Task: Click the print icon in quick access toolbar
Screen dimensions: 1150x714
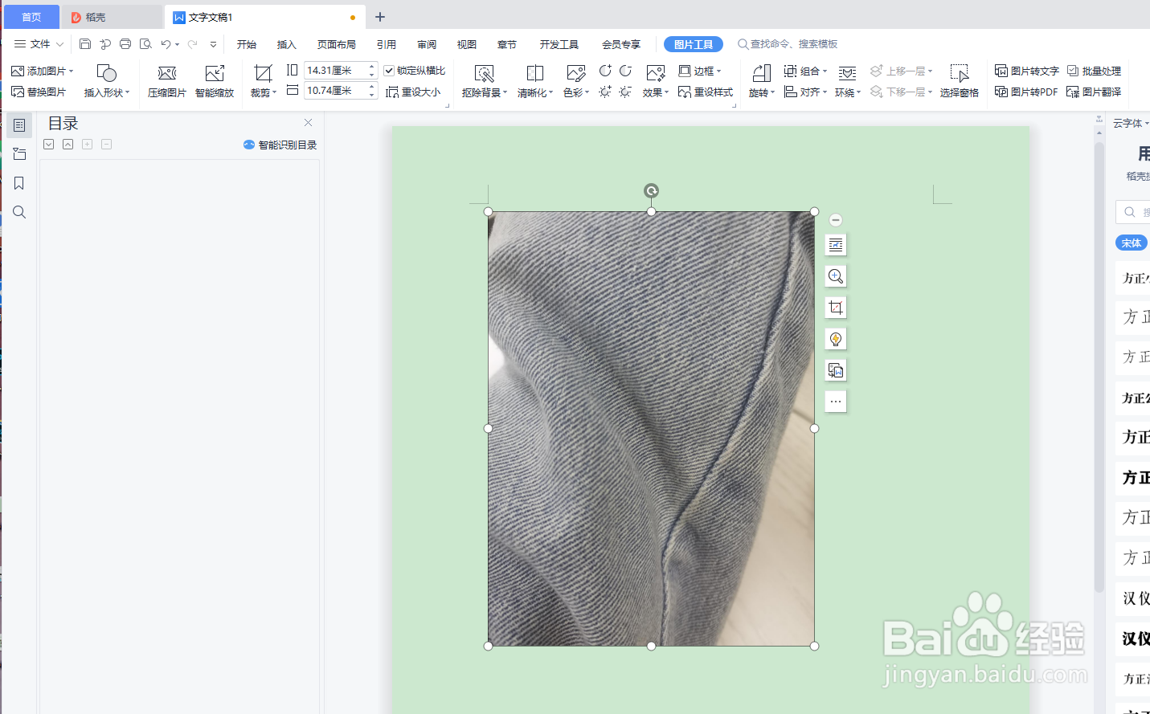Action: point(125,44)
